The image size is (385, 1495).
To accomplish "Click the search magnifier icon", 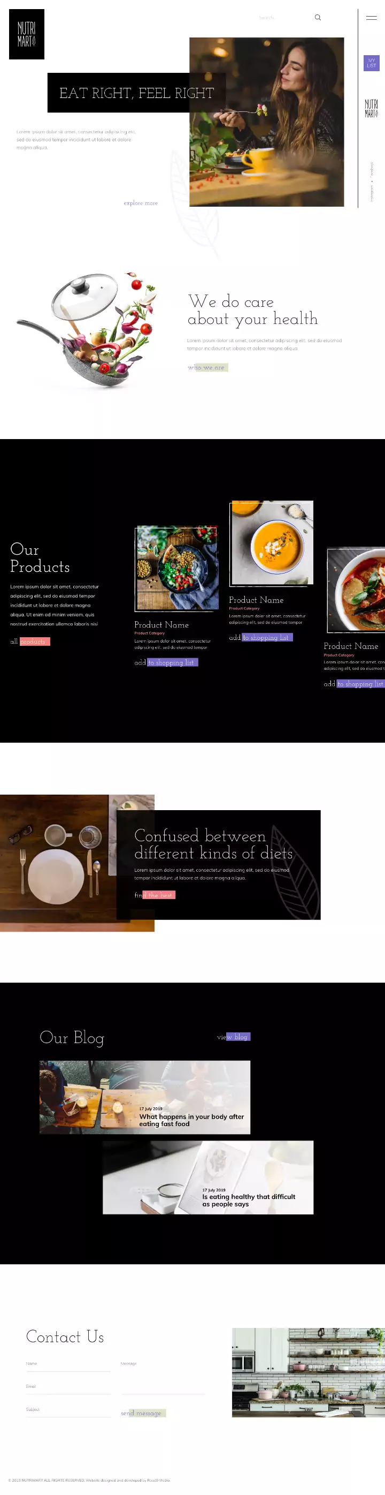I will (318, 18).
